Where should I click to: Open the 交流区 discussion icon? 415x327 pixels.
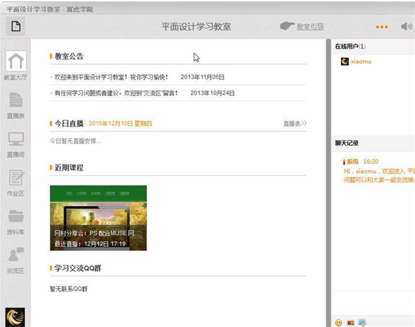16,254
